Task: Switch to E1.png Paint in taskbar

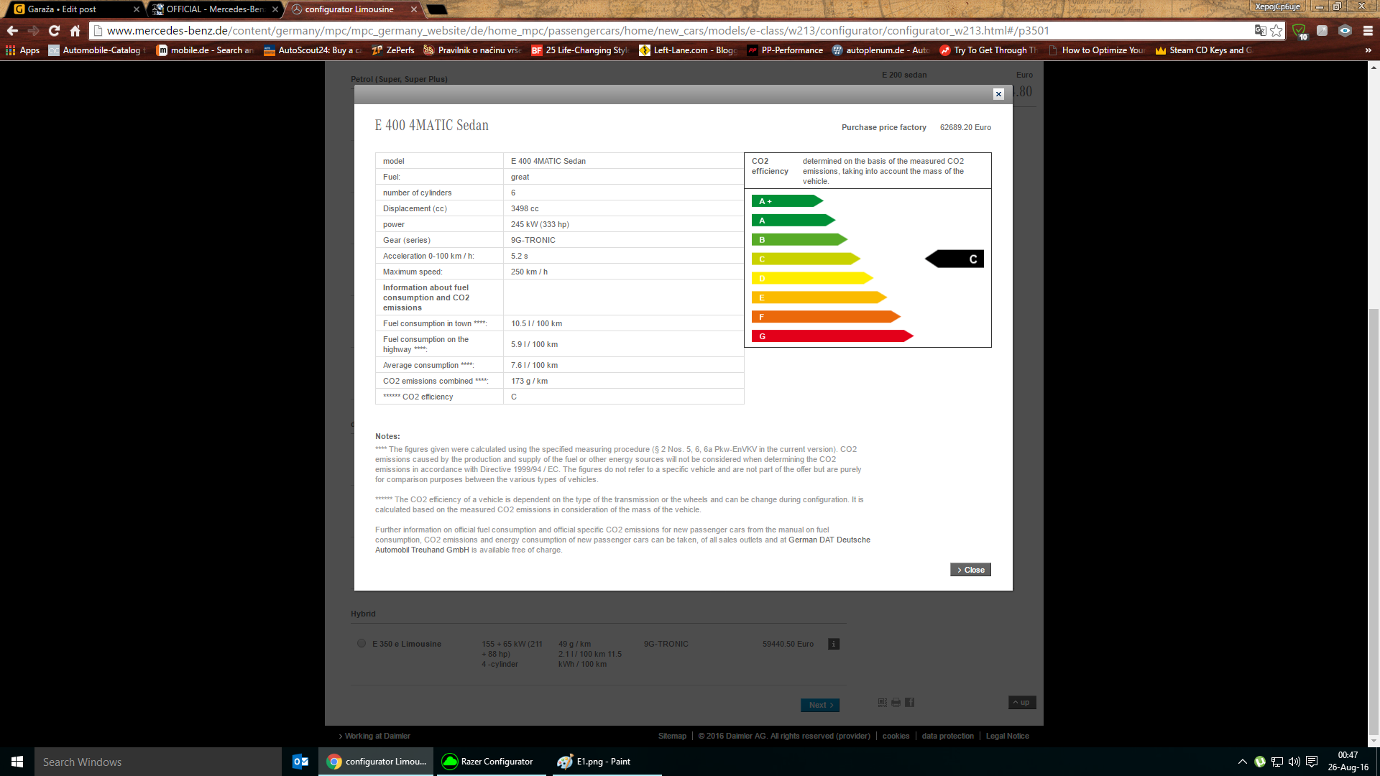Action: (x=606, y=762)
